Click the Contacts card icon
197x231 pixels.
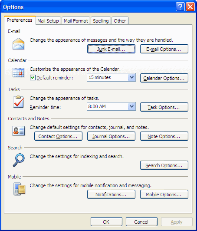tap(18, 131)
